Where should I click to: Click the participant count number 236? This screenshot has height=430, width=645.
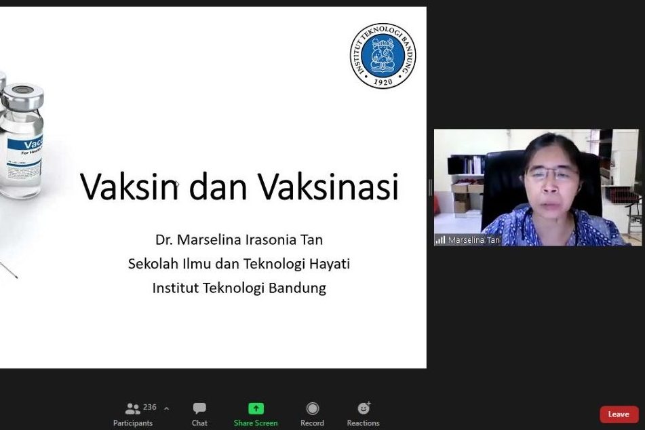(x=150, y=407)
